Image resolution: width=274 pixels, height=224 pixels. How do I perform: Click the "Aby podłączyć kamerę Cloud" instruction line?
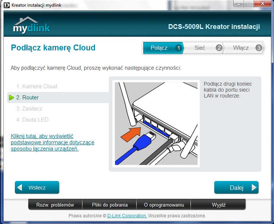coord(96,68)
